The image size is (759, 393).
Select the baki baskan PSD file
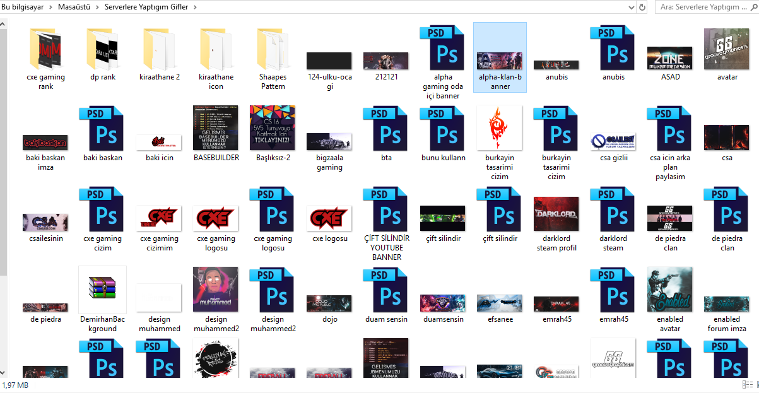pyautogui.click(x=102, y=129)
